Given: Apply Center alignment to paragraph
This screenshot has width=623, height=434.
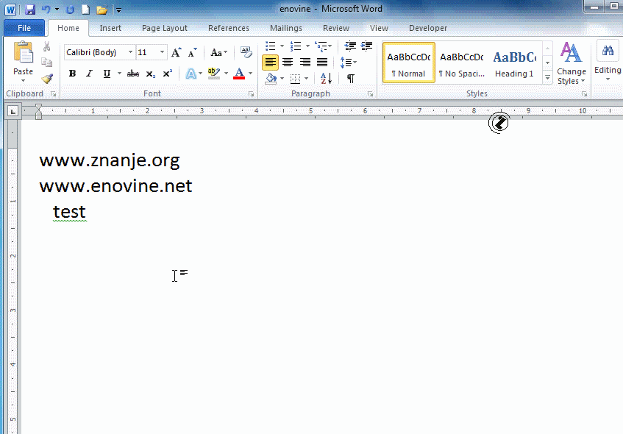Looking at the screenshot, I should (288, 63).
